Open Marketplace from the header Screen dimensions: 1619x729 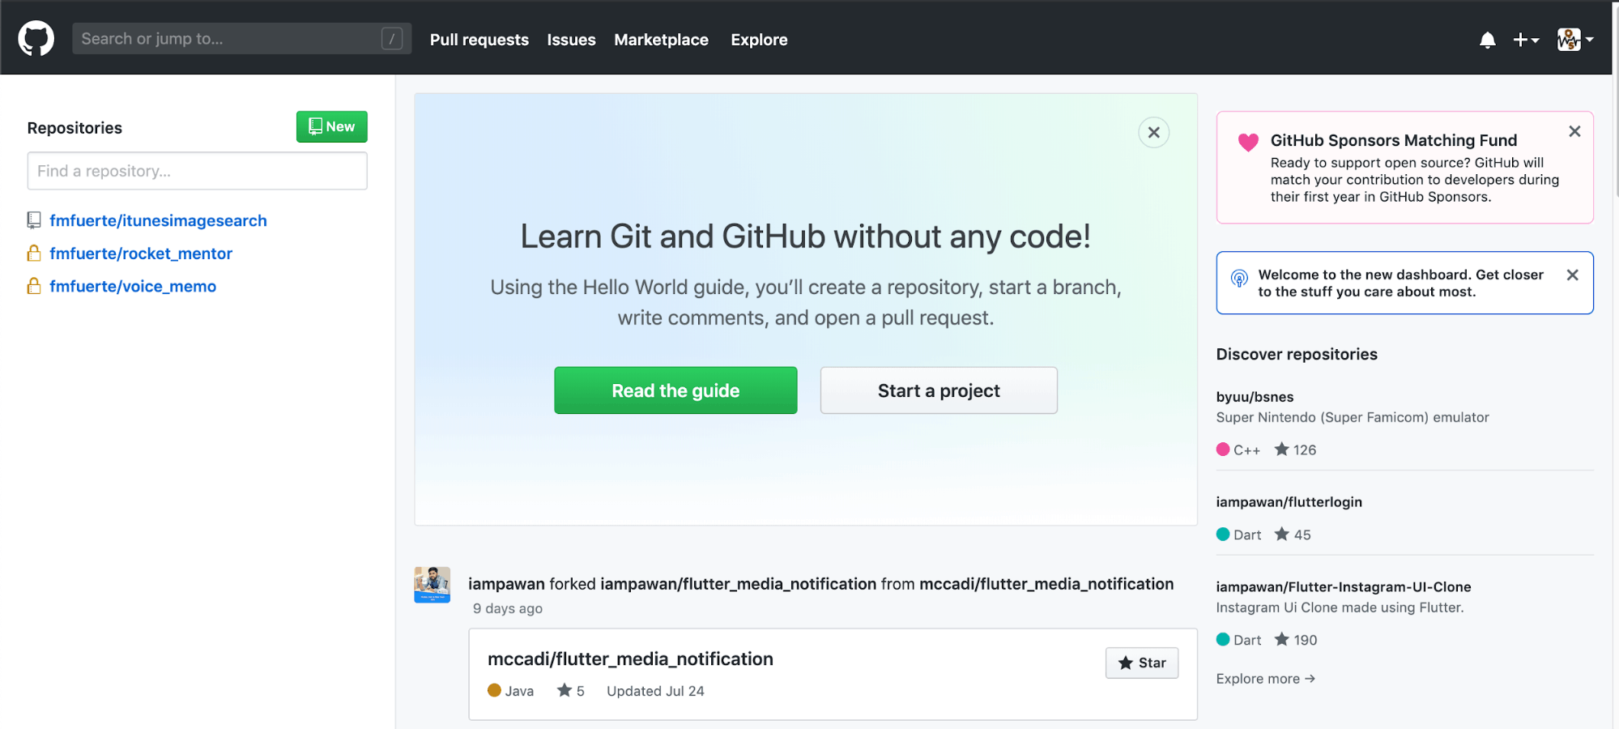point(661,40)
